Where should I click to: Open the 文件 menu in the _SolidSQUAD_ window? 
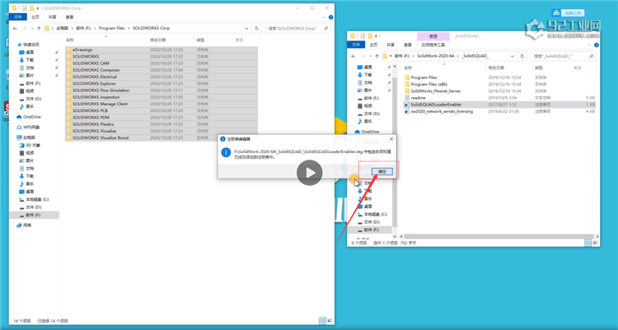tap(356, 45)
